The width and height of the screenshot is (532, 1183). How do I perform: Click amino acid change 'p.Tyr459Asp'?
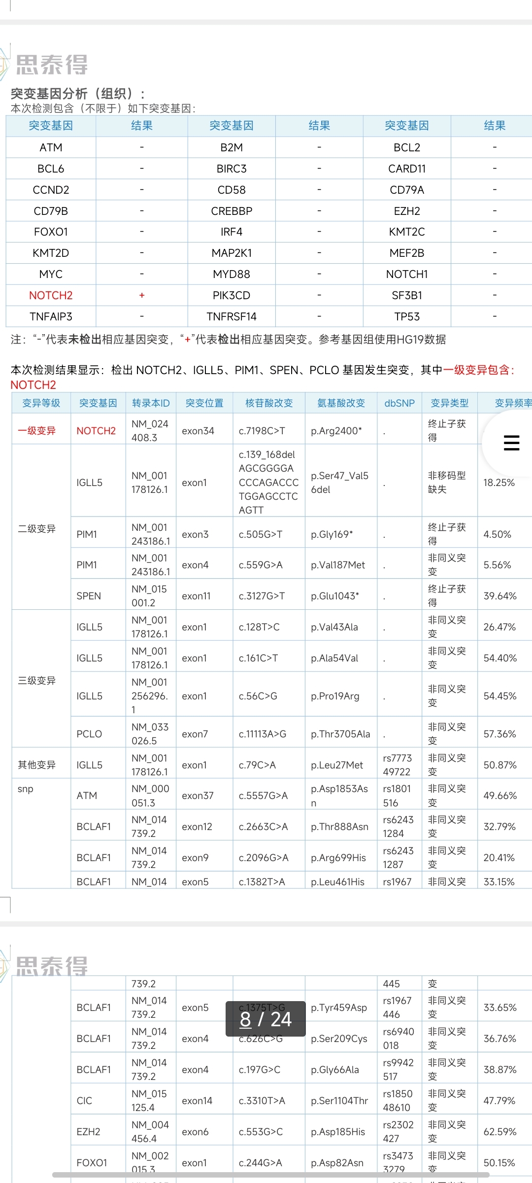(339, 1008)
